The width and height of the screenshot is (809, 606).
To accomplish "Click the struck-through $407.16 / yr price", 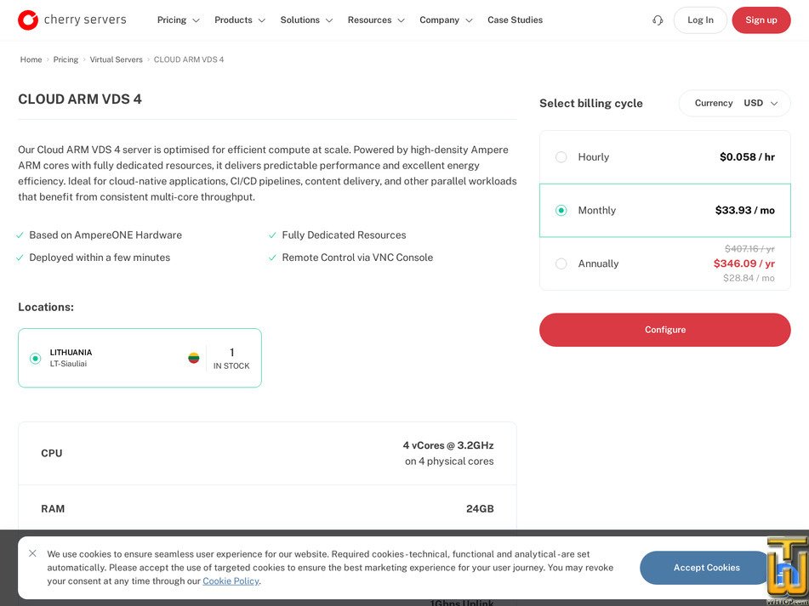I will click(749, 249).
